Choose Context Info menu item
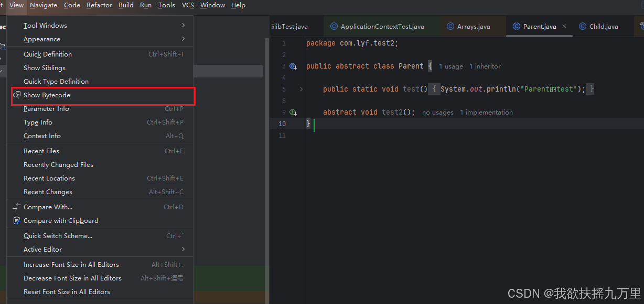Screen dimensions: 644x304 coord(100,136)
